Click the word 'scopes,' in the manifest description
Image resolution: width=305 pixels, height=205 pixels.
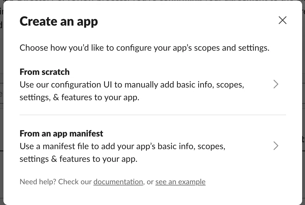211,147
